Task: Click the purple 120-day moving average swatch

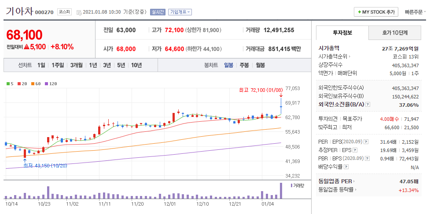Action: click(46, 84)
